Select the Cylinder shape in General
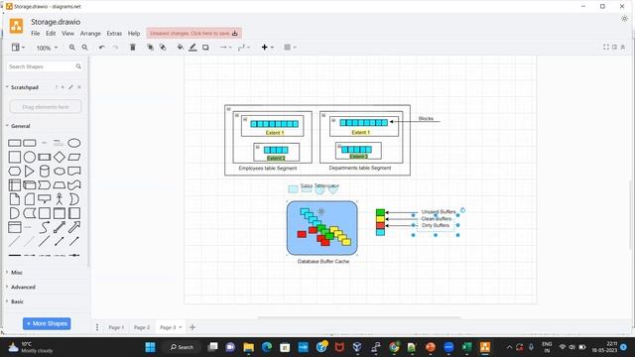The image size is (635, 357). tap(45, 171)
